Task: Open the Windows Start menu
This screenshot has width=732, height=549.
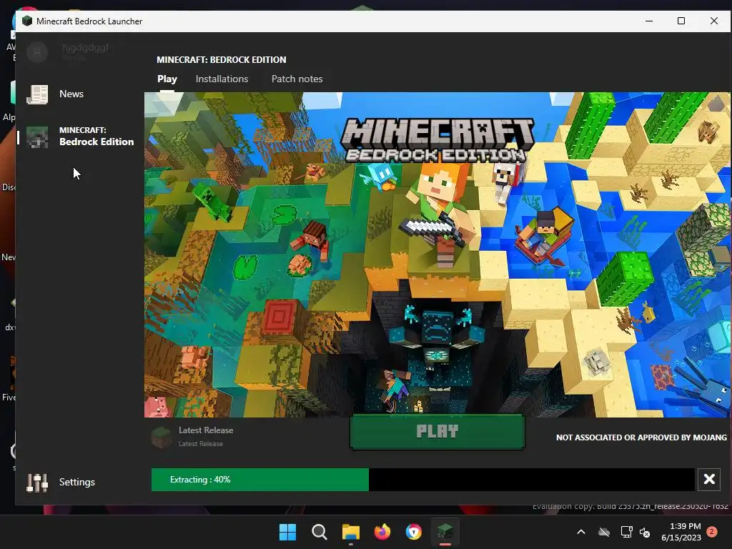Action: click(x=287, y=532)
